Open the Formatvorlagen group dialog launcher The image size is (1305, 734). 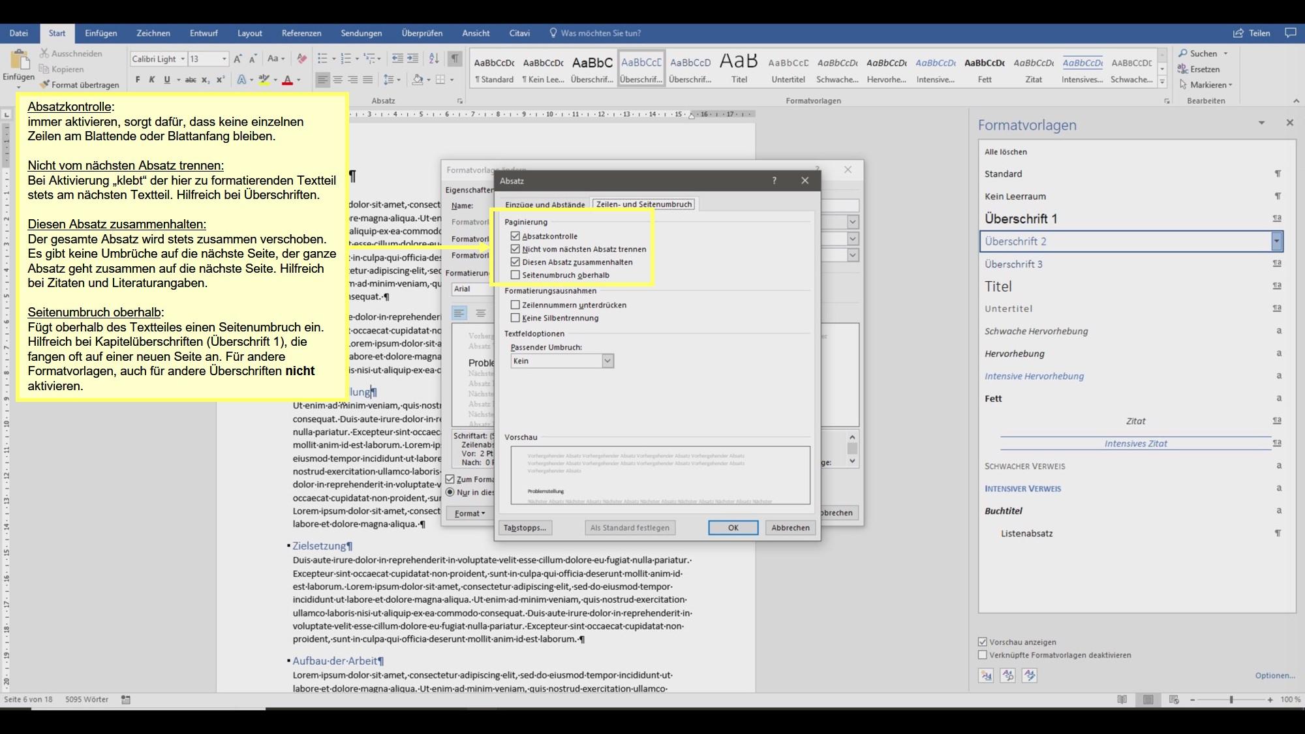(x=1167, y=101)
